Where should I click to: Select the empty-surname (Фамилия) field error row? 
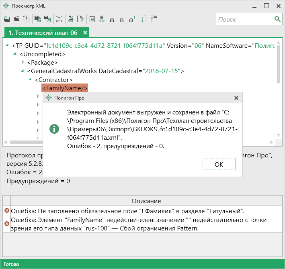tap(127, 211)
